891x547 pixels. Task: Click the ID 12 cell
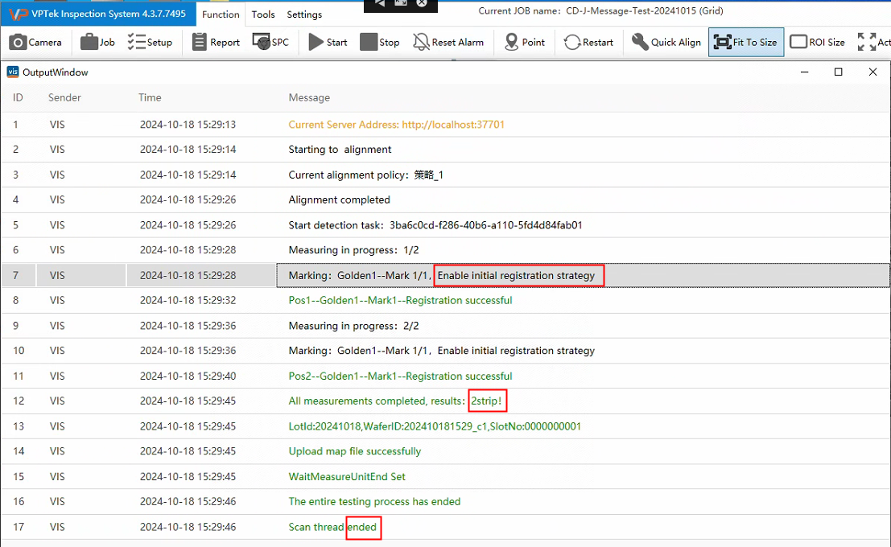(x=19, y=401)
